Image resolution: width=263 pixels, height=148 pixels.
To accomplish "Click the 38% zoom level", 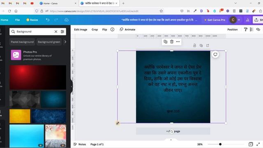I will pos(200,144).
